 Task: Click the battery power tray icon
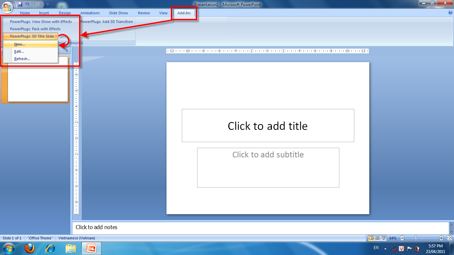(x=417, y=248)
